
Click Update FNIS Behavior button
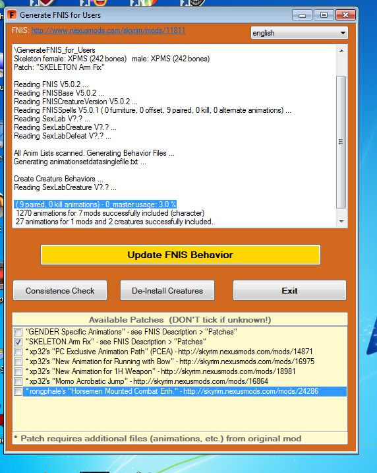point(181,255)
